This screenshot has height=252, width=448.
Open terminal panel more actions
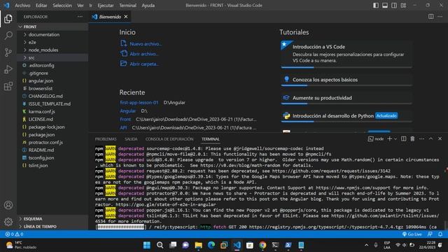click(x=421, y=139)
